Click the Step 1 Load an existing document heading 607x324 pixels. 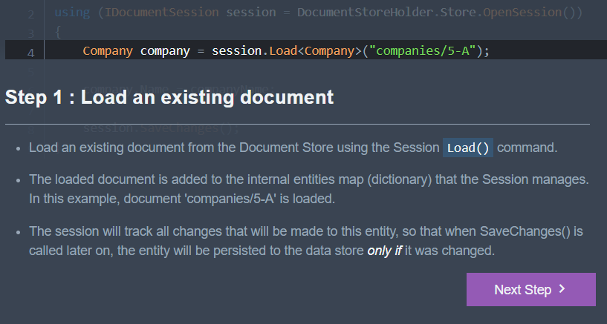coord(169,97)
